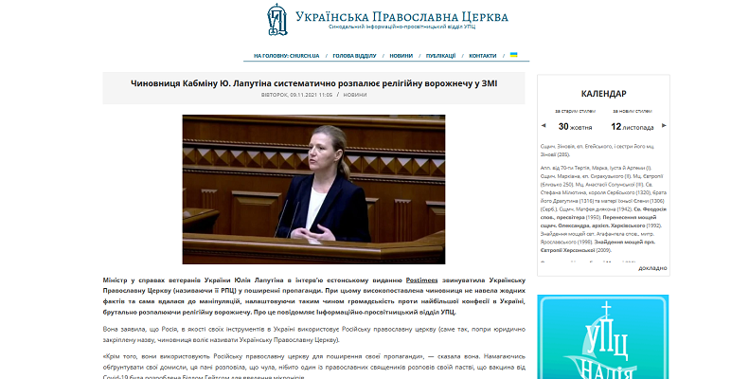
Task: Go to previous calendar day arrow
Action: [544, 126]
